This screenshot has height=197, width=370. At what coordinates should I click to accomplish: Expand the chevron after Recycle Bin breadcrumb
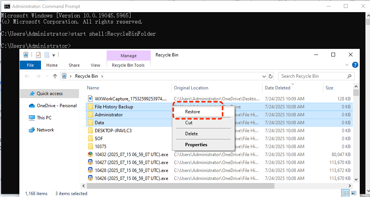click(x=102, y=76)
